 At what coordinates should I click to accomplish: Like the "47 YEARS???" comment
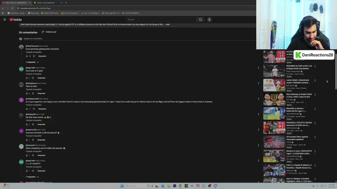pyautogui.click(x=27, y=171)
